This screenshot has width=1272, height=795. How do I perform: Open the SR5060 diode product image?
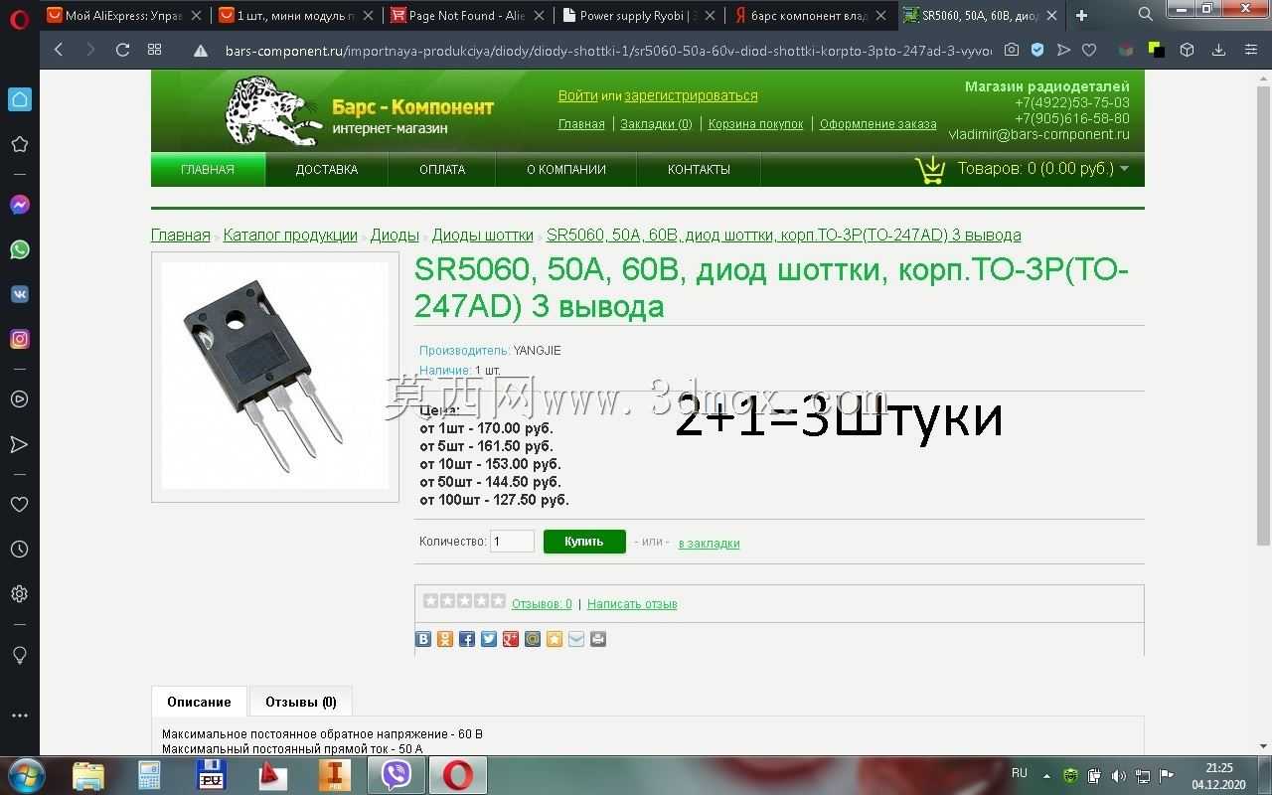pyautogui.click(x=275, y=377)
